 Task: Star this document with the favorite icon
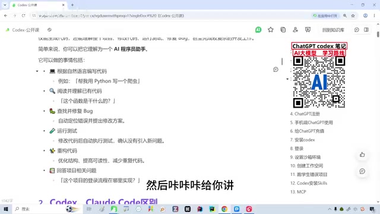click(271, 30)
